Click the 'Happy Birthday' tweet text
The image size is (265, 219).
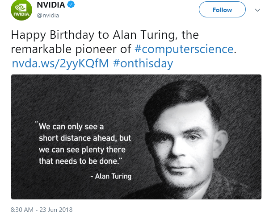click(53, 35)
